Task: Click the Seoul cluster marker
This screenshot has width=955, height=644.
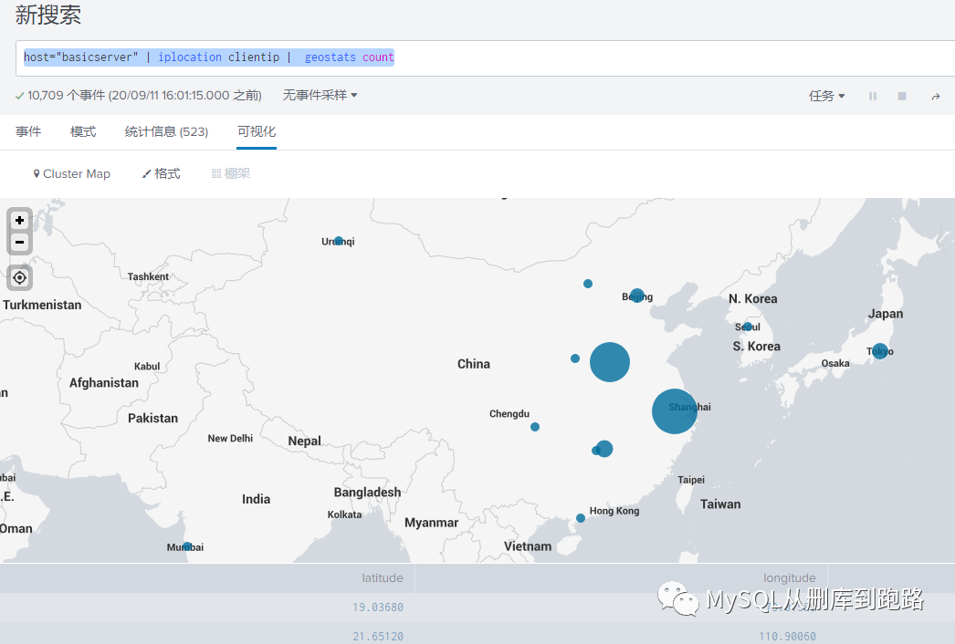Action: pos(748,327)
